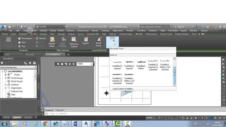Select Sites in the Prospector tree

pos(13,95)
